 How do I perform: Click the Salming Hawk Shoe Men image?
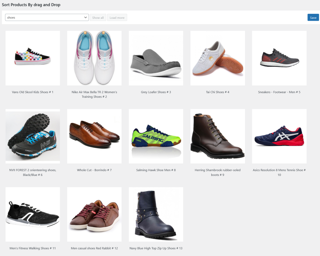tap(156, 136)
